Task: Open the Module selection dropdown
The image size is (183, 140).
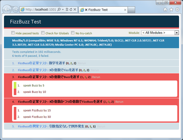Action: 160,33
